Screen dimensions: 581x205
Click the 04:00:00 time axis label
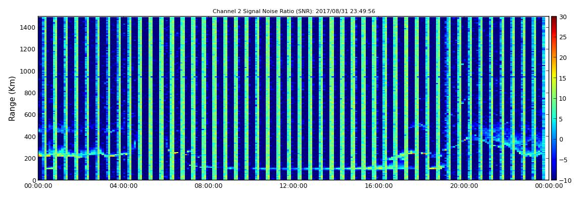point(123,186)
